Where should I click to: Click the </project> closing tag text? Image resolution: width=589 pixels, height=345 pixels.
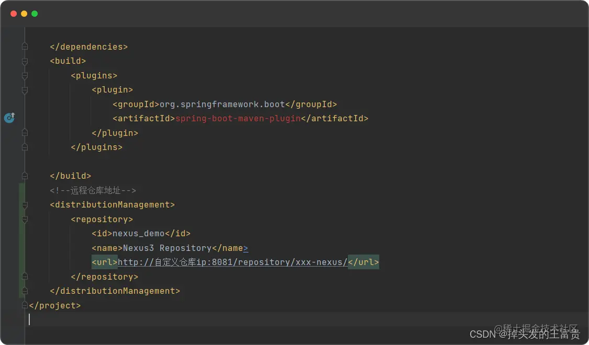point(55,305)
